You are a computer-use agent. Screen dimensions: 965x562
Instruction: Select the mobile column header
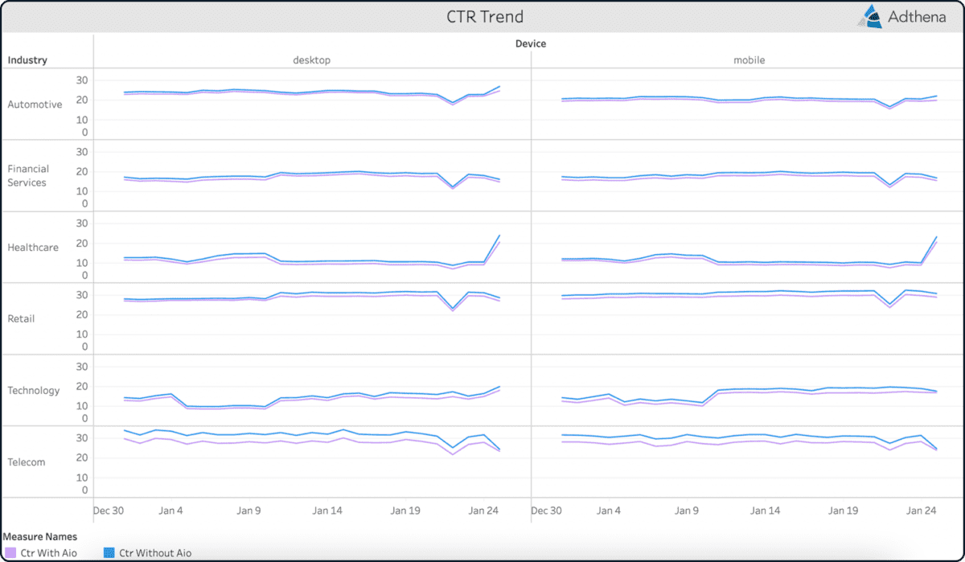coord(749,59)
